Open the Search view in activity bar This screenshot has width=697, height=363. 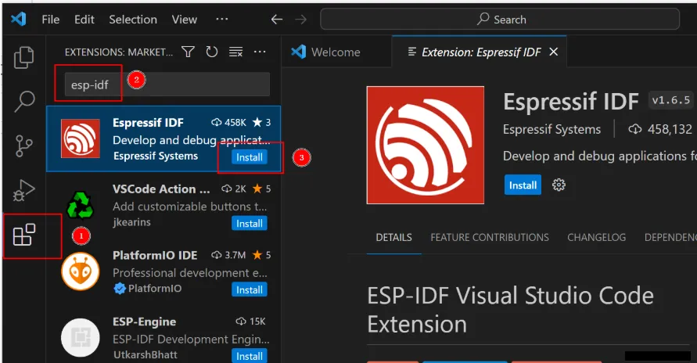[x=25, y=101]
